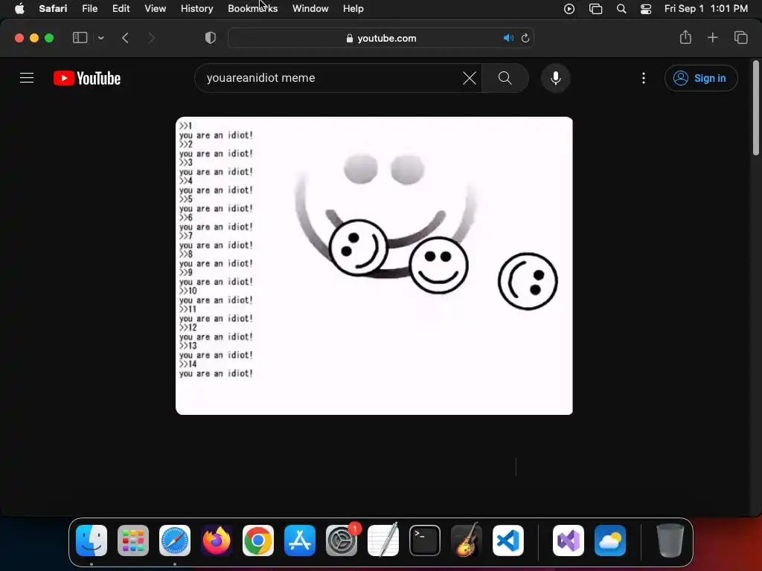Screen dimensions: 762x571
Task: Run search with the magnifier button
Action: (505, 77)
